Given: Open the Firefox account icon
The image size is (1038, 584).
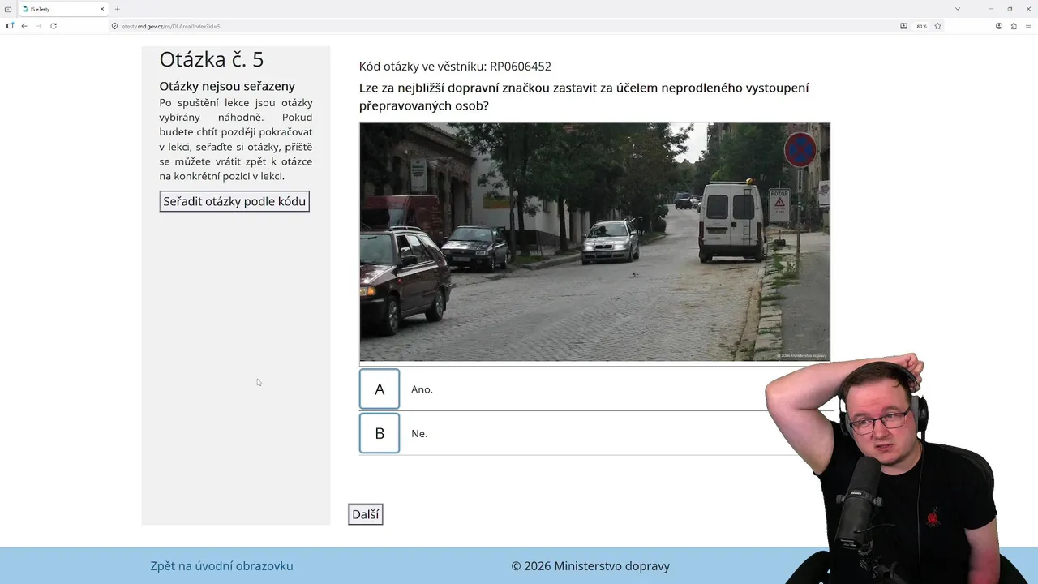Looking at the screenshot, I should pyautogui.click(x=999, y=26).
